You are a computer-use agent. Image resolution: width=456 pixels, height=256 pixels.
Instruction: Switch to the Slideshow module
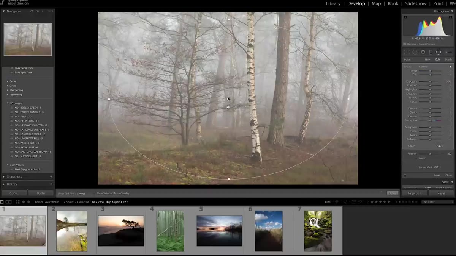click(416, 3)
